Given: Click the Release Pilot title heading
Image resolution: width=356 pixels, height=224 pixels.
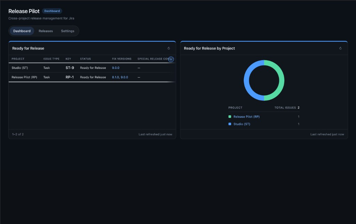Looking at the screenshot, I should 24,11.
